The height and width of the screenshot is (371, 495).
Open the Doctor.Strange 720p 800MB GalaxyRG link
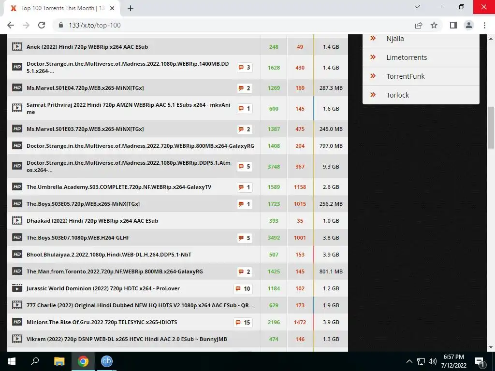140,146
